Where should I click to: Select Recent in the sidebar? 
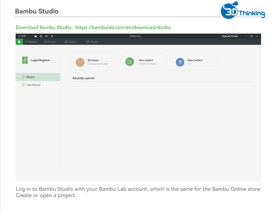point(38,77)
